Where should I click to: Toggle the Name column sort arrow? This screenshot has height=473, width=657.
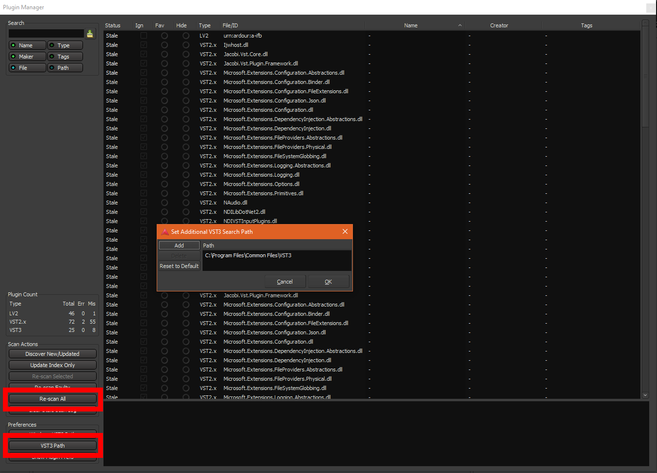tap(460, 25)
